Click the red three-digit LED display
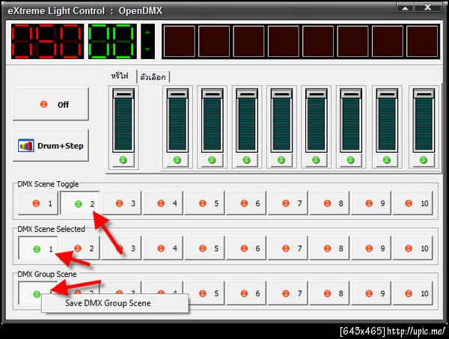Screen dimensions: 449x339 pyautogui.click(x=48, y=41)
